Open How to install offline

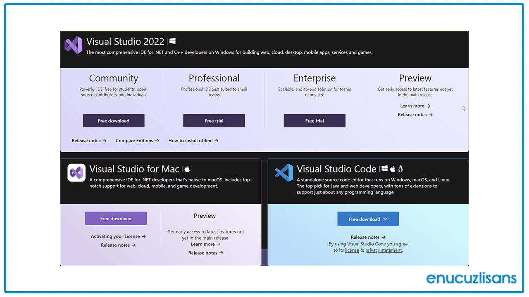click(x=193, y=140)
